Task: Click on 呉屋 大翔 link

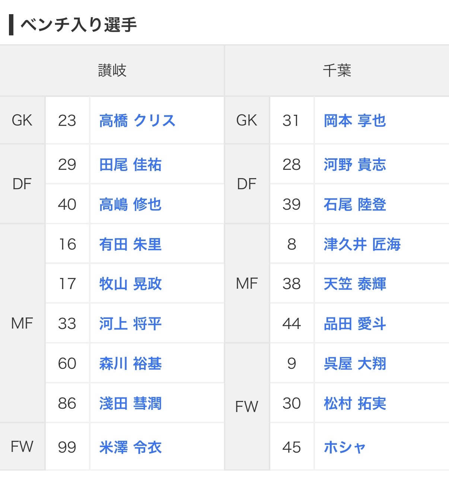Action: pos(355,364)
